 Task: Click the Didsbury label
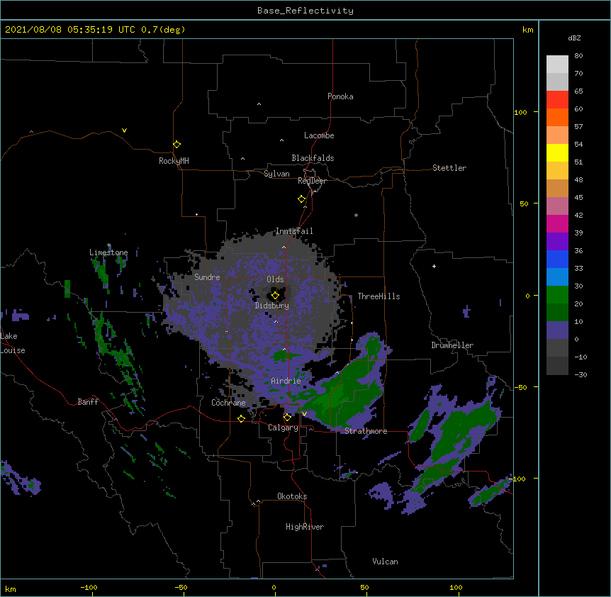[x=272, y=306]
